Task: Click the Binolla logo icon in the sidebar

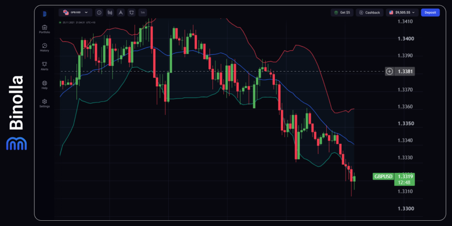Action: [45, 14]
